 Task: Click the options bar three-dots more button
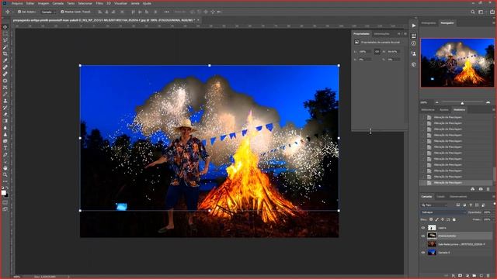166,12
